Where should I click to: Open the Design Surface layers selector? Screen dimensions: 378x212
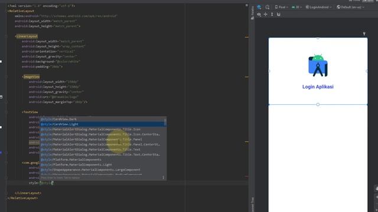[x=259, y=7]
